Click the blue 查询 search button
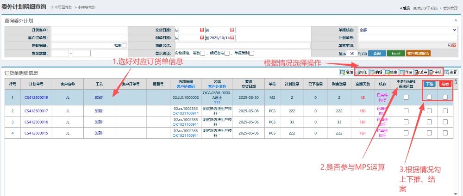This screenshot has width=463, height=196. coord(377,53)
